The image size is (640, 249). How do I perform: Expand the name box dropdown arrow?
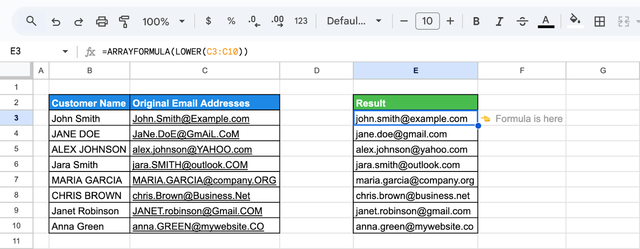pos(65,51)
